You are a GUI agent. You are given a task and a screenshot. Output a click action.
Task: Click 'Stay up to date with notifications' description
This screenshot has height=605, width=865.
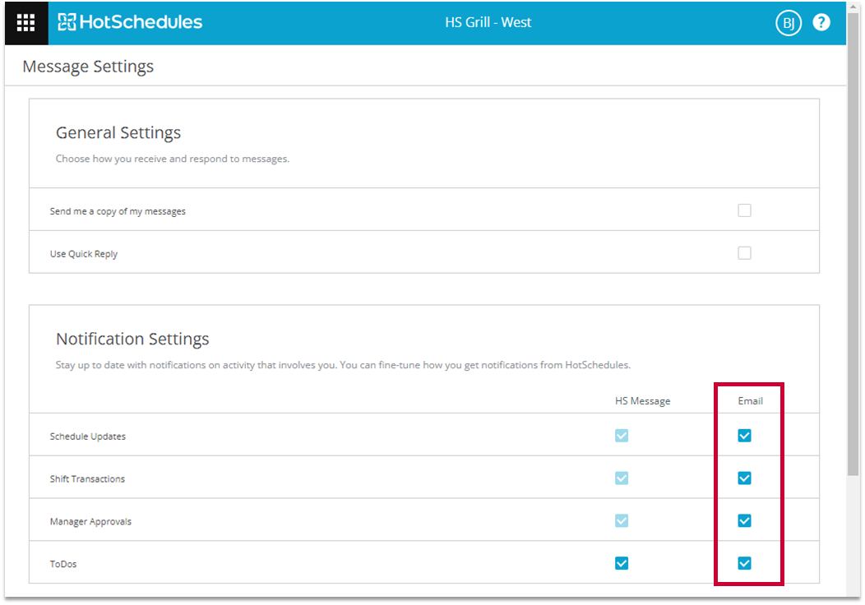[x=343, y=365]
